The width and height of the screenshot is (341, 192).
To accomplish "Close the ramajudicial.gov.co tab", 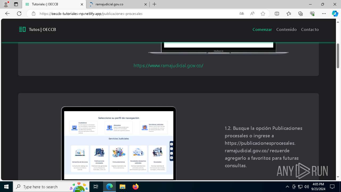I will click(x=145, y=4).
